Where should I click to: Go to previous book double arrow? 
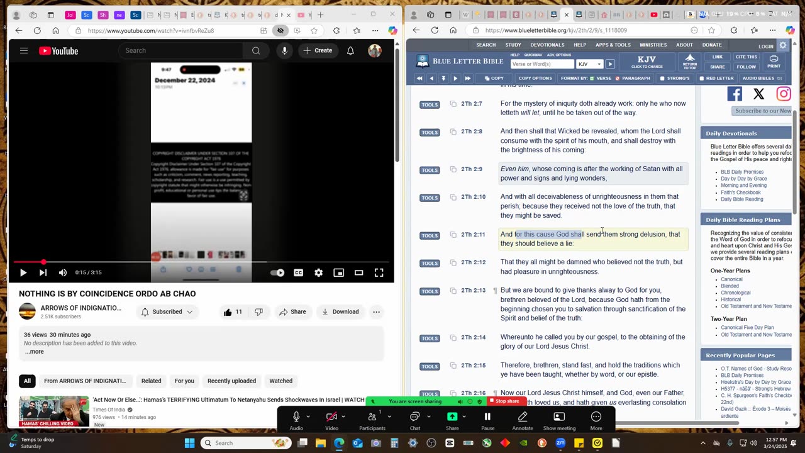pyautogui.click(x=419, y=79)
